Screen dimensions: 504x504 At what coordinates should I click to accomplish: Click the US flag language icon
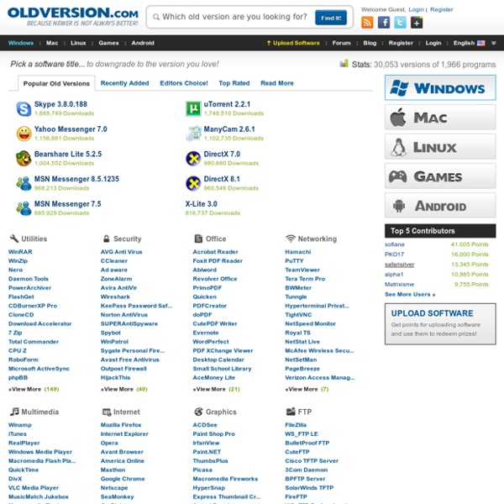tap(480, 43)
